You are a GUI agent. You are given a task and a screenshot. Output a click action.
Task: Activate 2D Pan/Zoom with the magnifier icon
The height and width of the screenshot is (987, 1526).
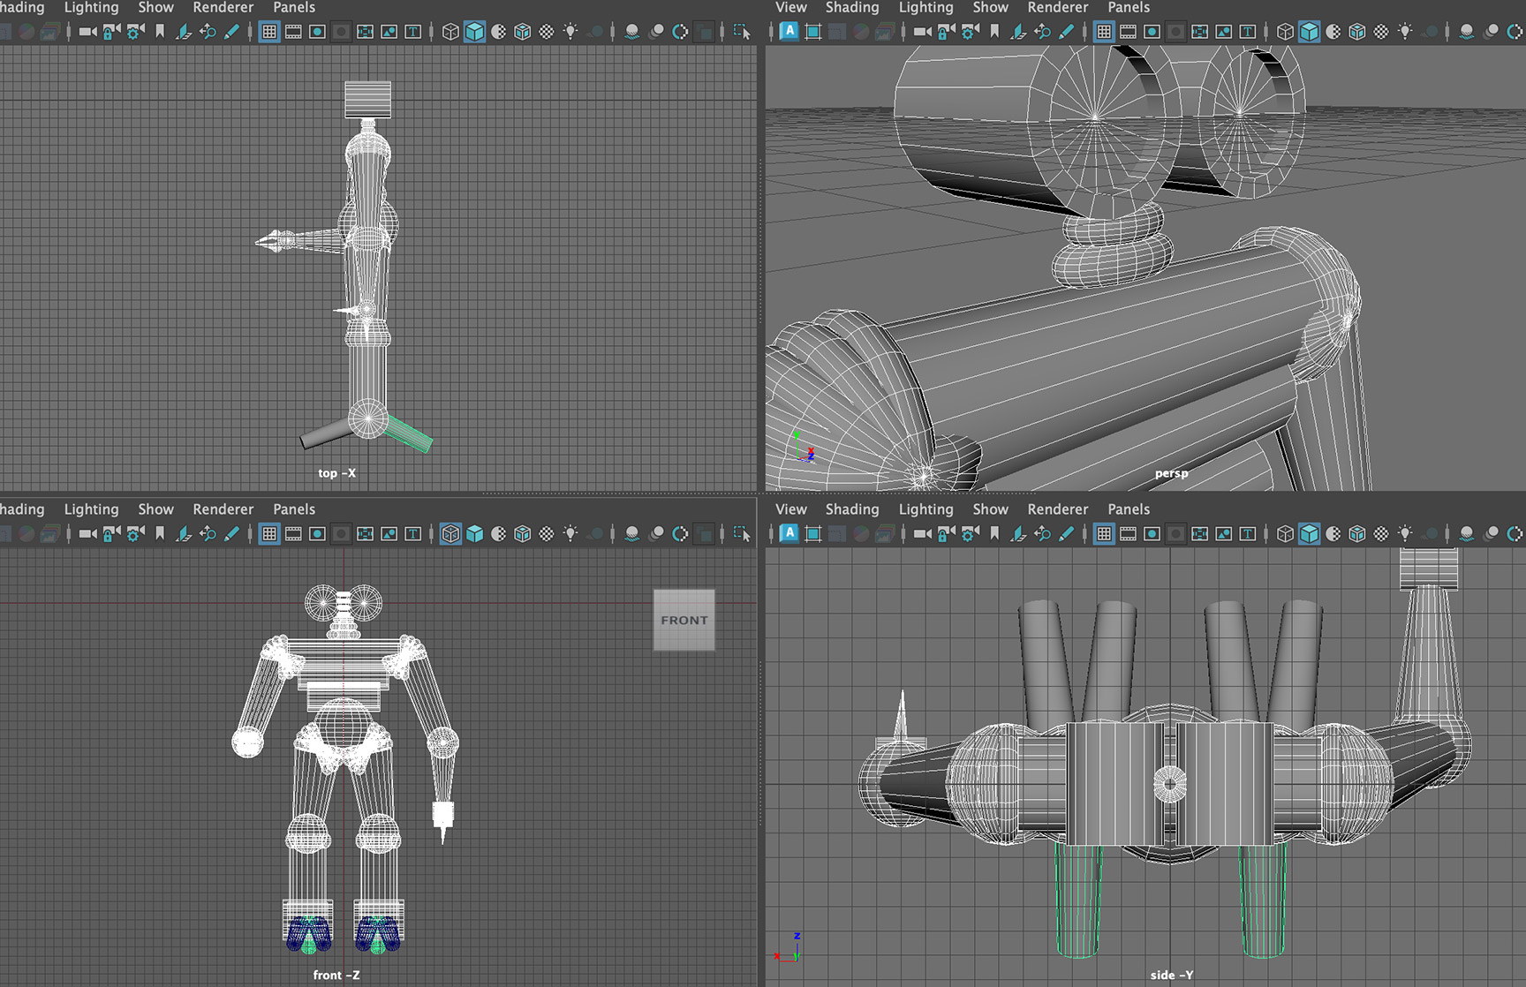[1042, 31]
